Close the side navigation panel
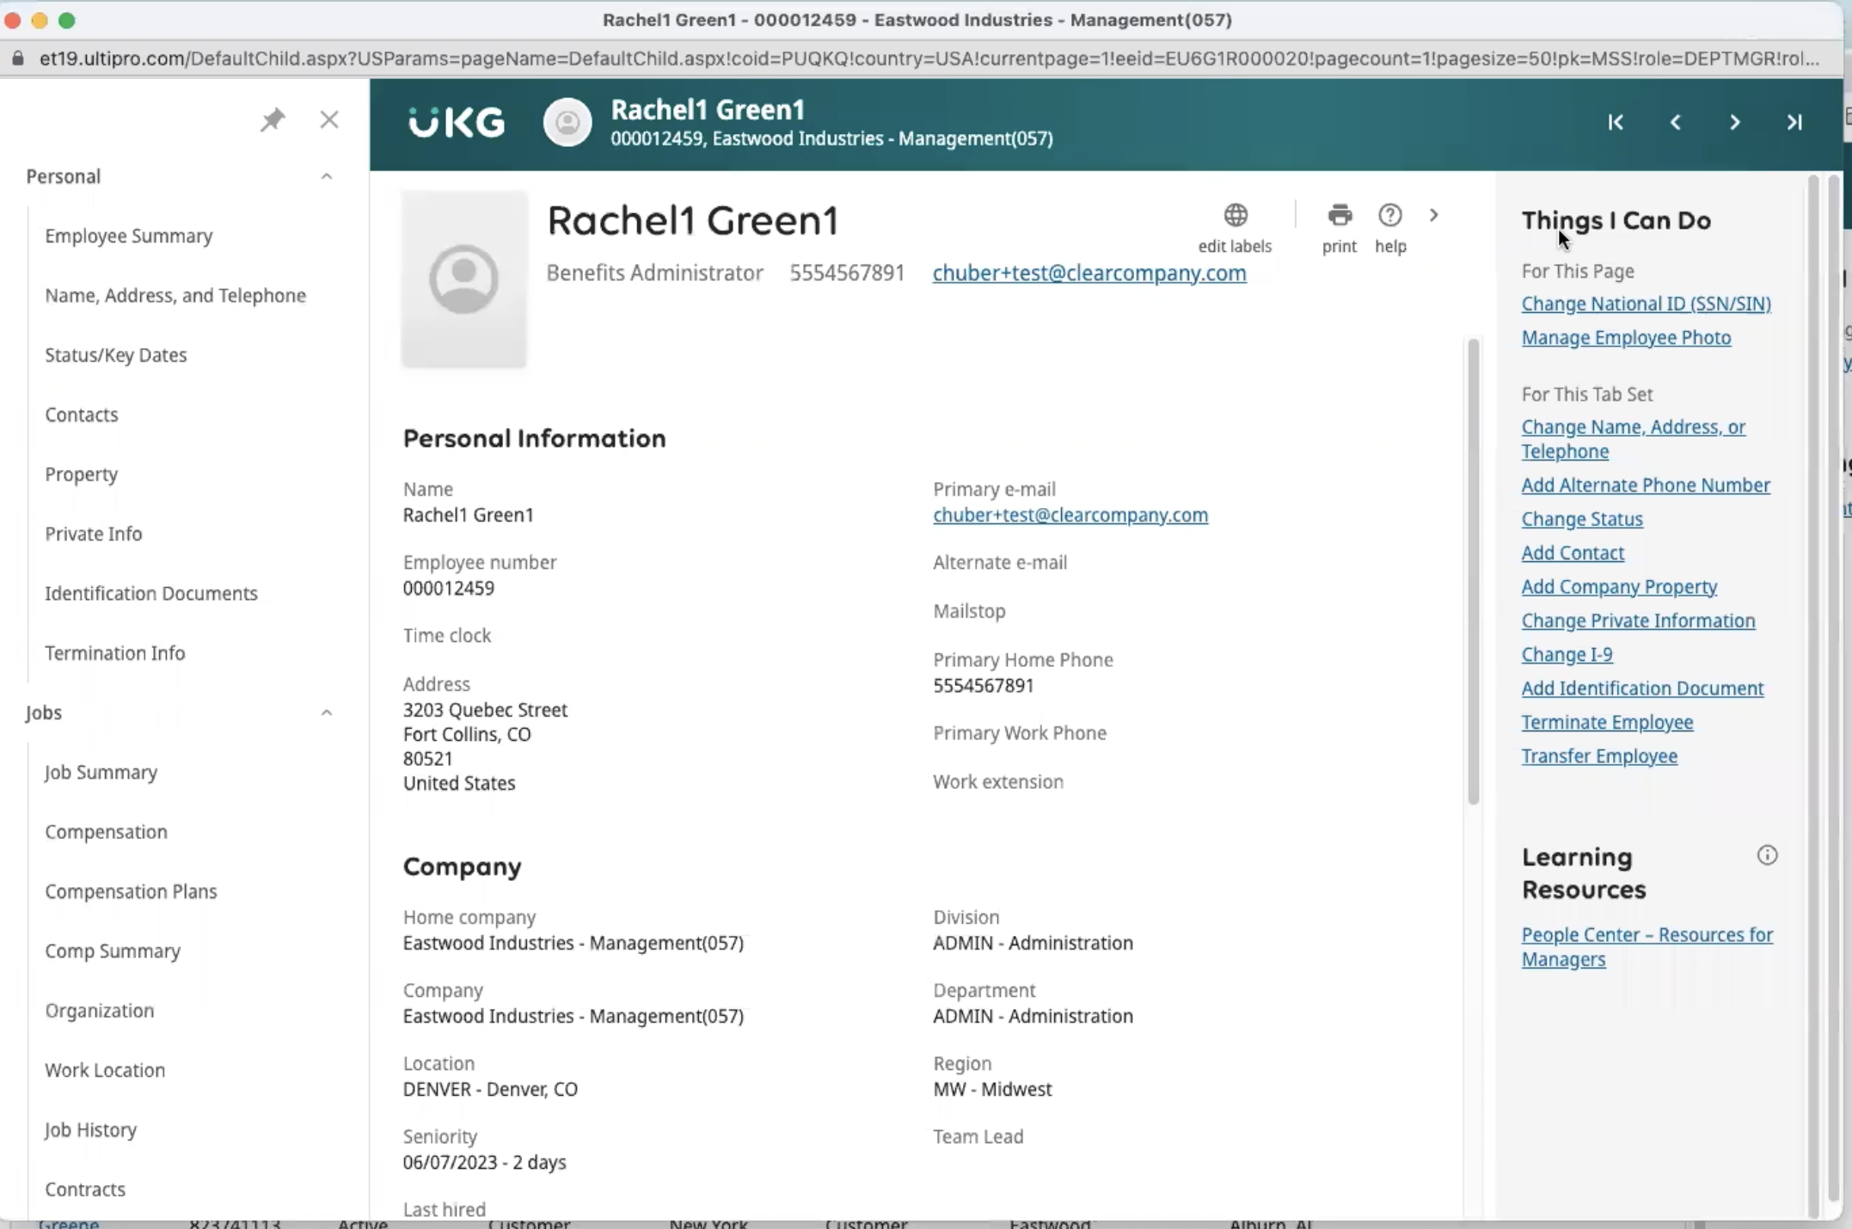 point(329,119)
